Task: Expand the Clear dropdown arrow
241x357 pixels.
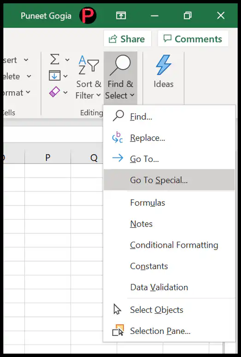Action: tap(65, 92)
